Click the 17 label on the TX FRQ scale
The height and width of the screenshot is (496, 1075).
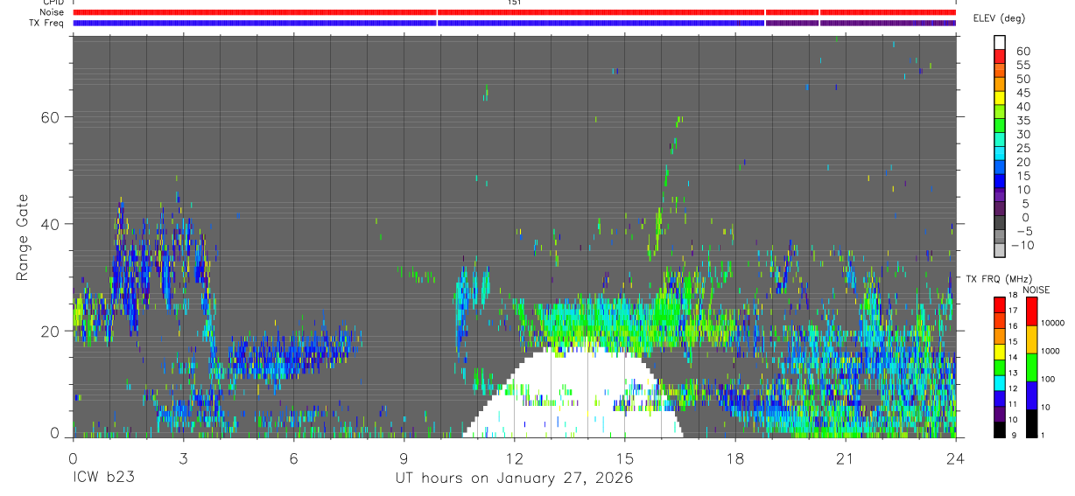tap(1013, 311)
